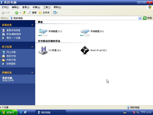
Task: Toggle the Folders (文件夹) pane button
Action: click(44, 13)
